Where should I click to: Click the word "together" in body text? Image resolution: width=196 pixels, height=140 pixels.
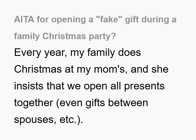point(34,103)
